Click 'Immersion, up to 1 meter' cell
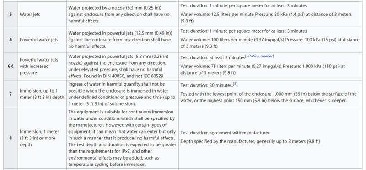Viewport: 366px width, 170px height. pyautogui.click(x=42, y=94)
